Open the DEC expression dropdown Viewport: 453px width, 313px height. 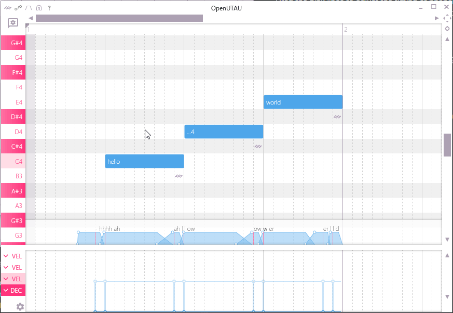tap(13, 291)
